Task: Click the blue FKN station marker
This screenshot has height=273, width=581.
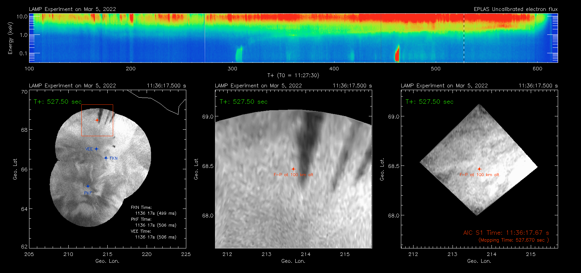Action: 106,158
